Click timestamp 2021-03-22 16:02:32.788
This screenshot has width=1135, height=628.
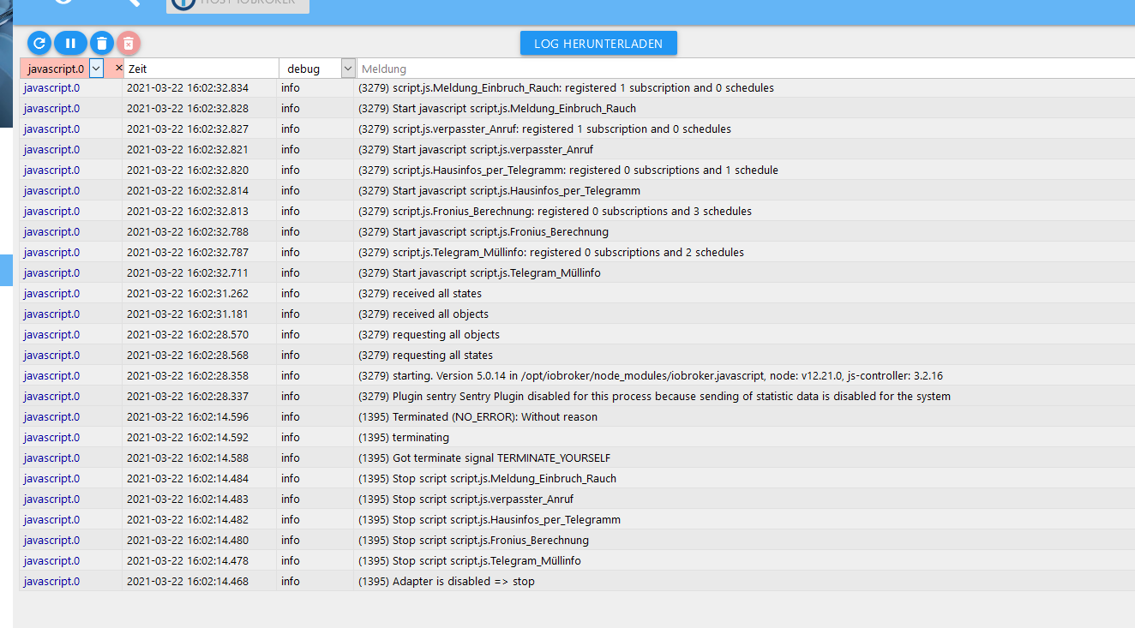188,232
